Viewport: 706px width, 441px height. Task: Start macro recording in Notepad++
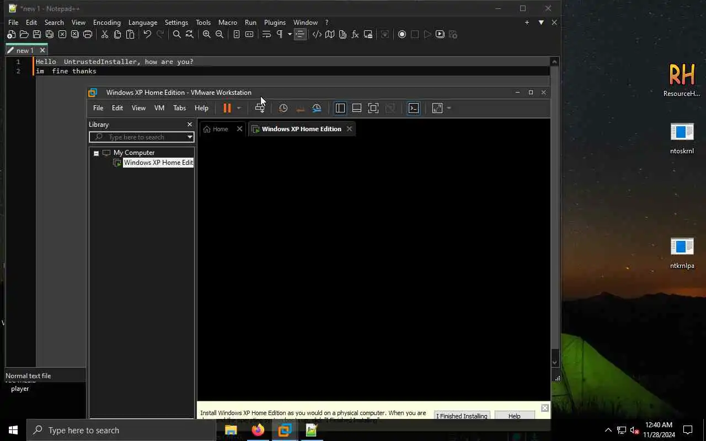coord(402,34)
